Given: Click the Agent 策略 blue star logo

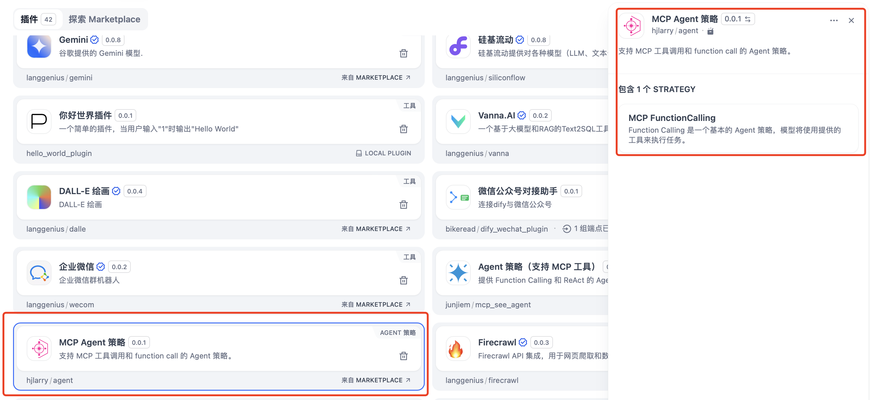Looking at the screenshot, I should (x=458, y=273).
